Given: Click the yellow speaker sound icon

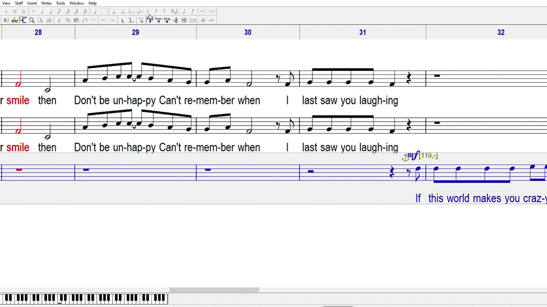Looking at the screenshot, I should [176, 20].
